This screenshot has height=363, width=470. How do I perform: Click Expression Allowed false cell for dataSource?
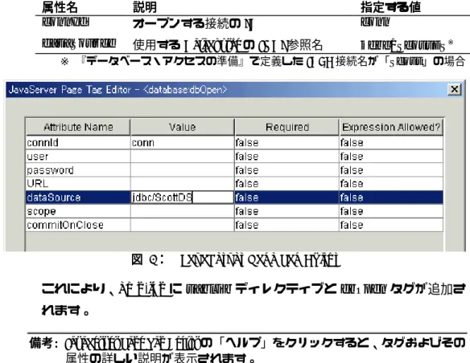tap(391, 198)
